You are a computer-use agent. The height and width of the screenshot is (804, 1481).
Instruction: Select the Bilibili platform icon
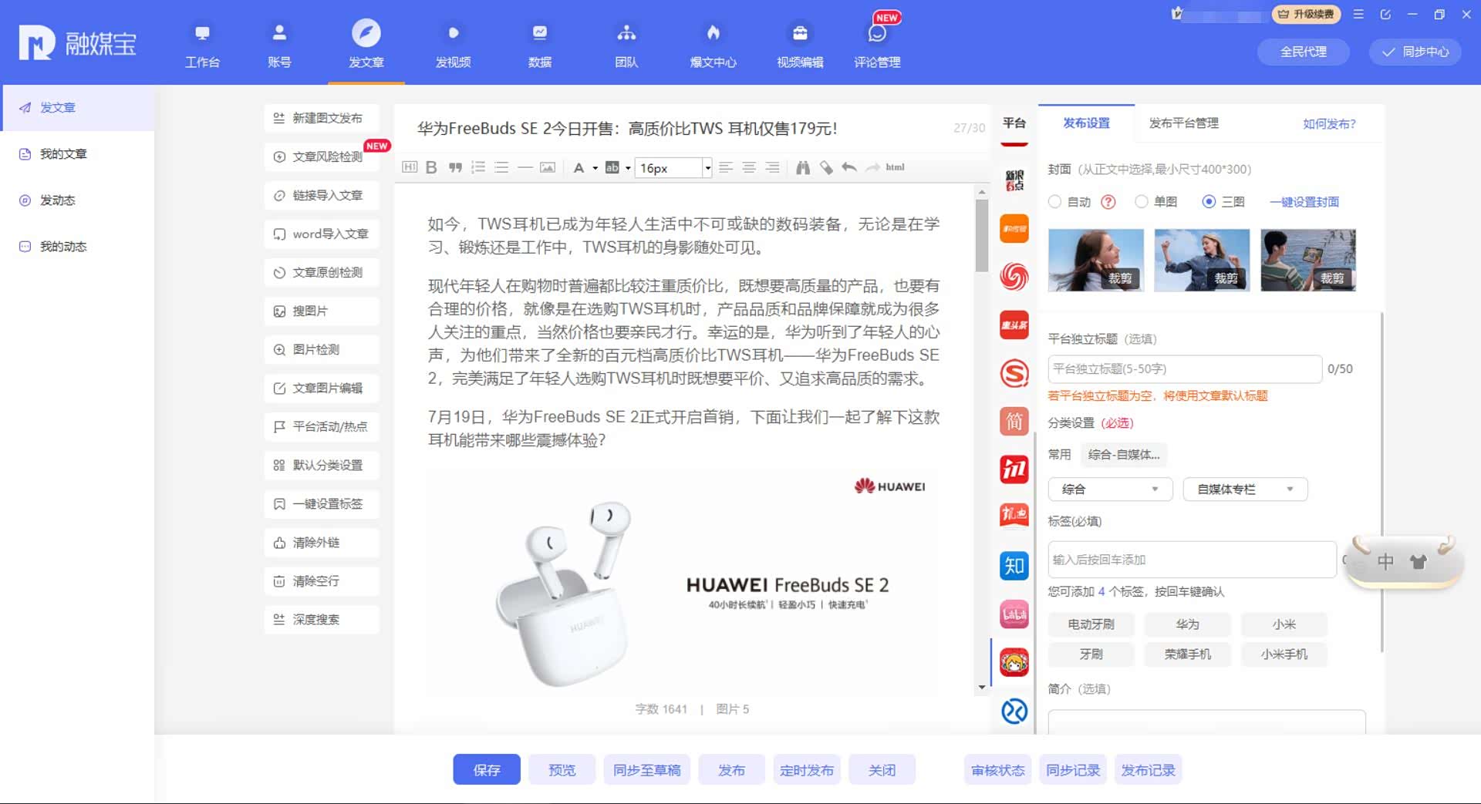[x=1014, y=614]
